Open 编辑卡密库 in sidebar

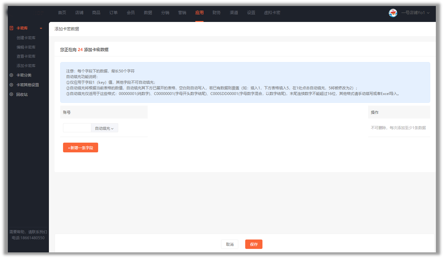tap(26, 47)
